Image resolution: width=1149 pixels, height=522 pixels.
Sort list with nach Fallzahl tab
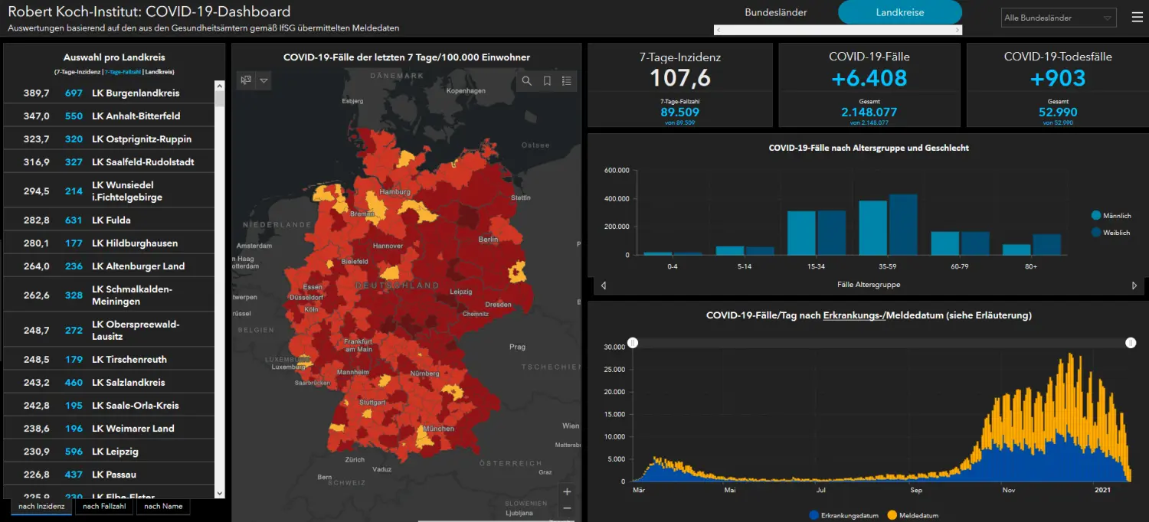(103, 506)
